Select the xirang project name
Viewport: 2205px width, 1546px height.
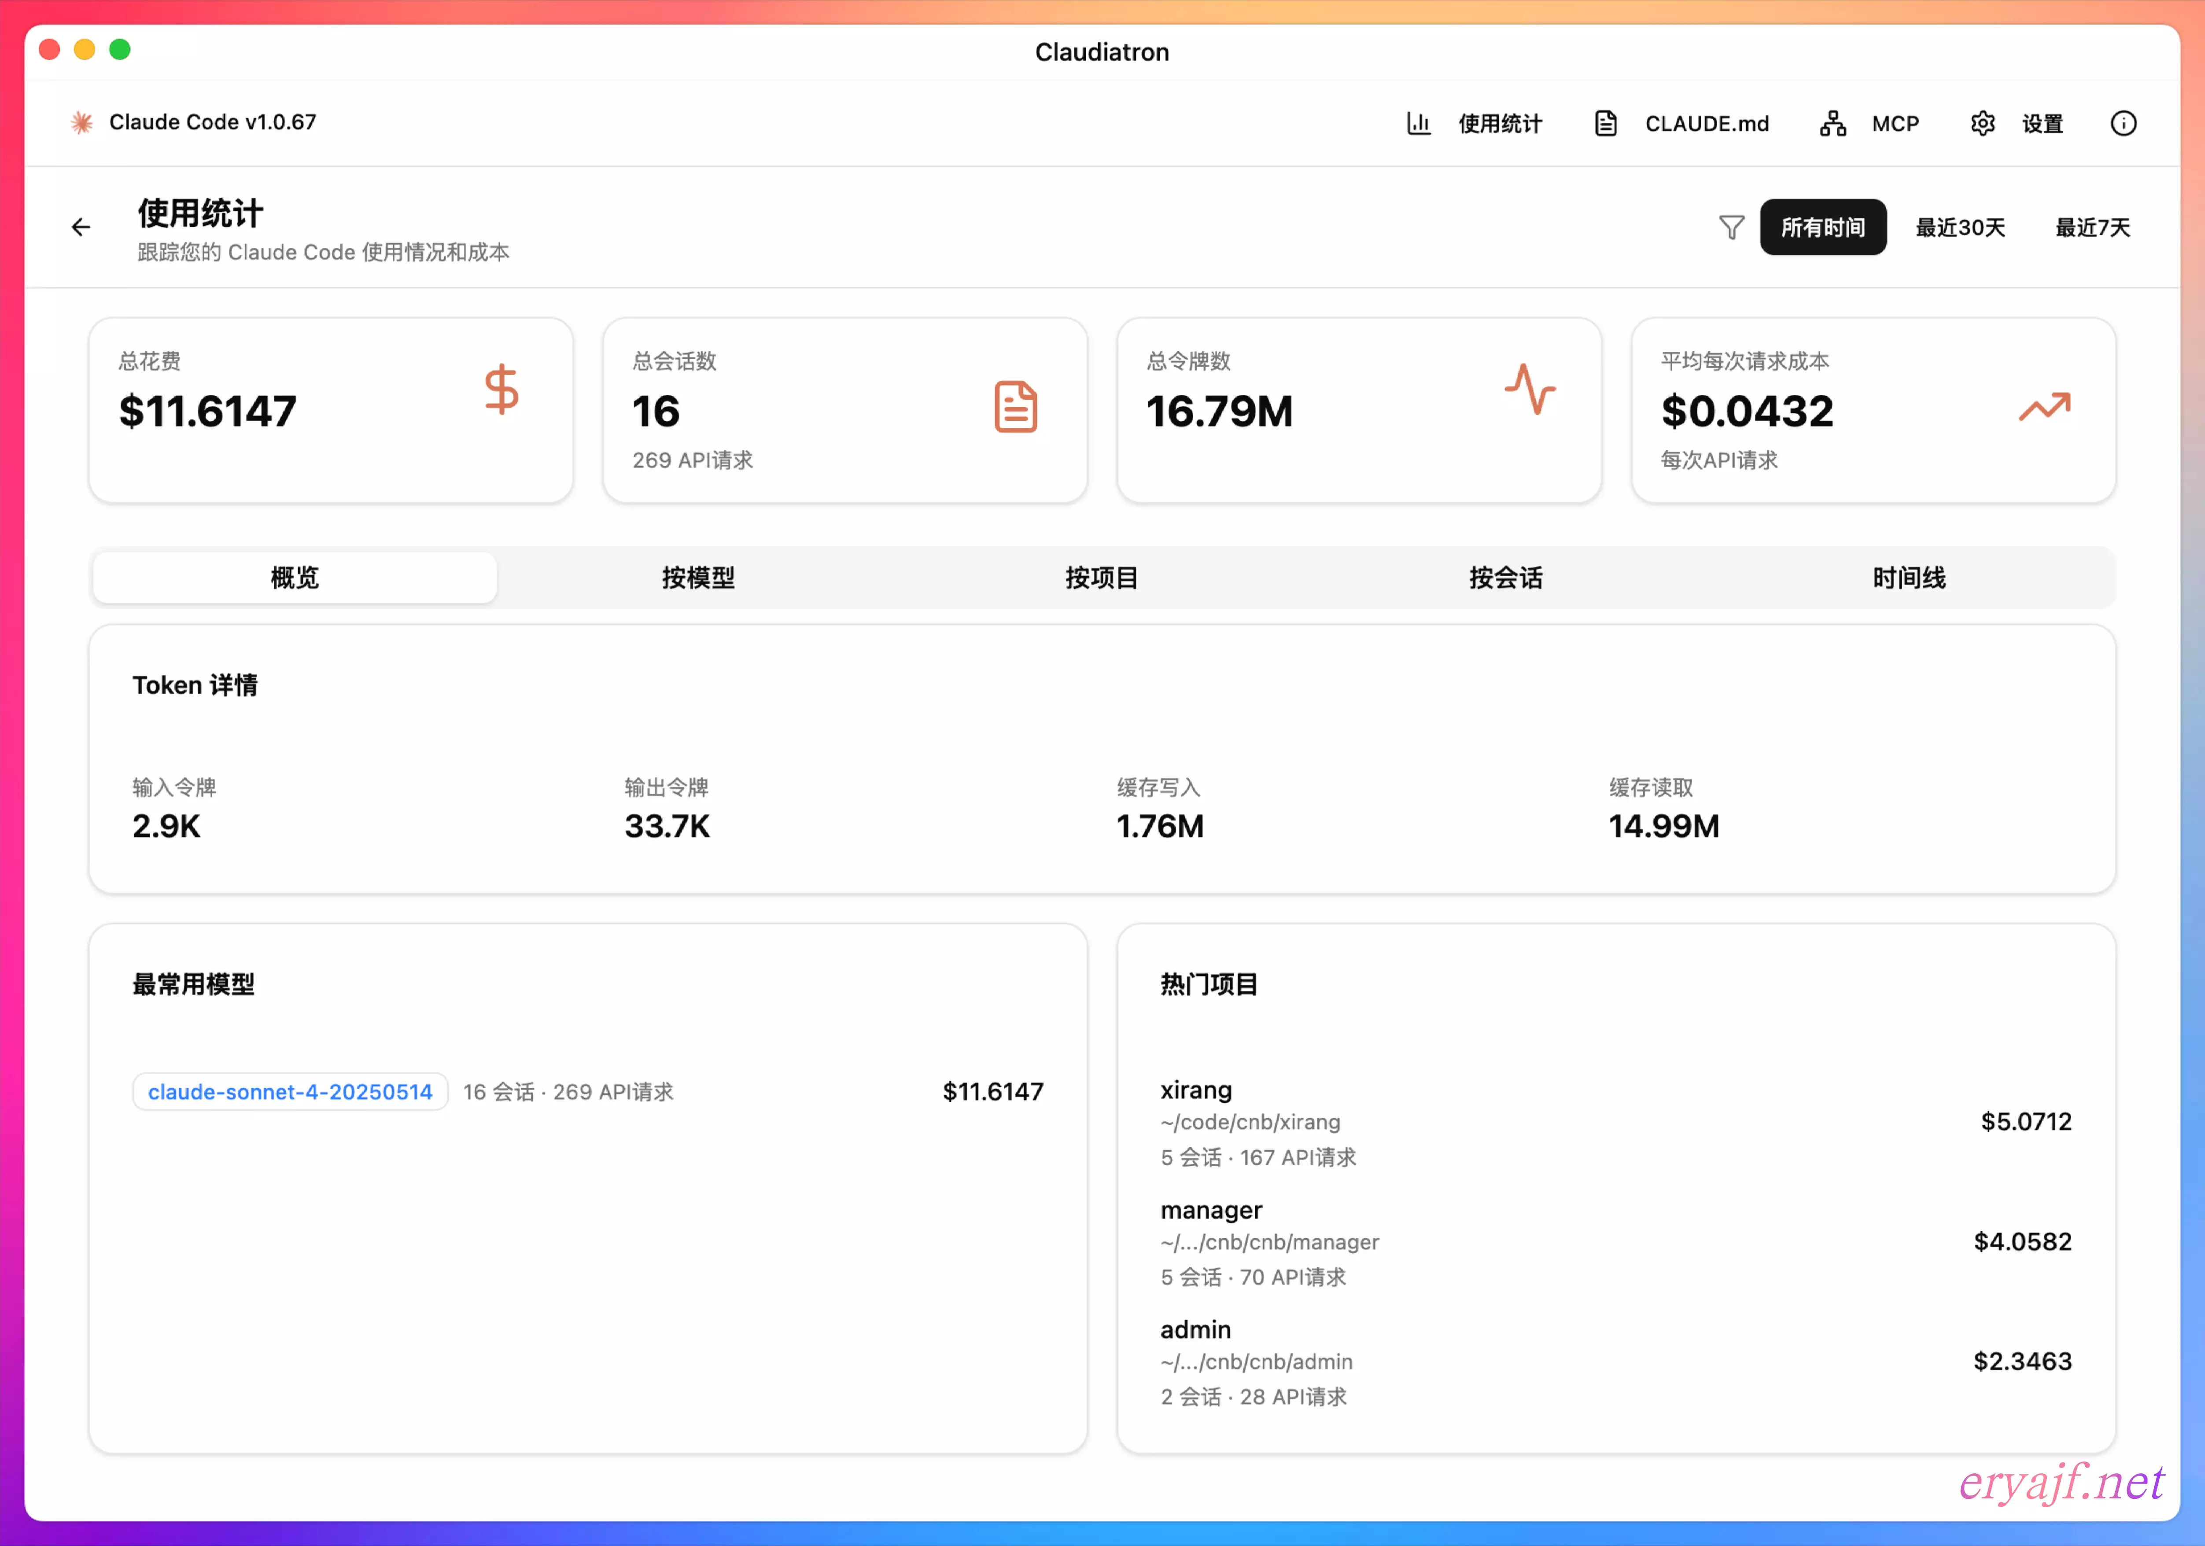click(x=1196, y=1090)
